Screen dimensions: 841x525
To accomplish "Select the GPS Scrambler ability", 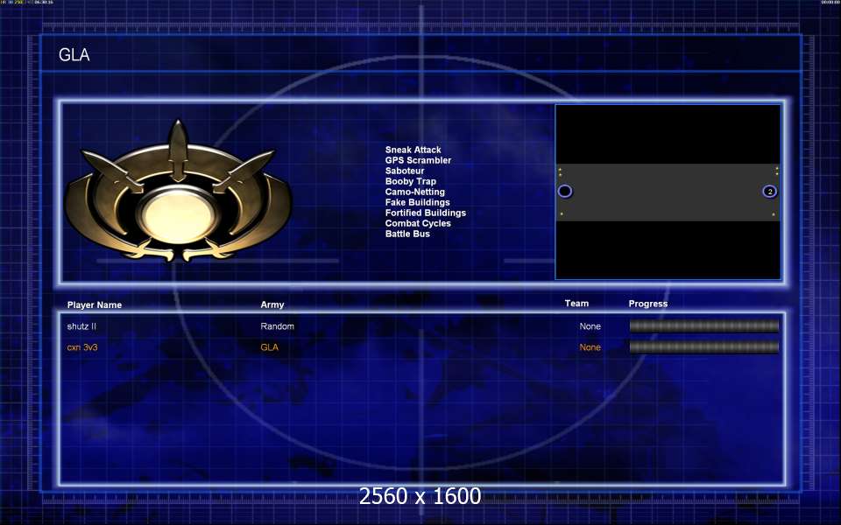I will (x=418, y=160).
